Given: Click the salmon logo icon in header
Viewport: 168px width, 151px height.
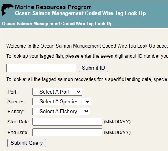Looking at the screenshot, I should tap(7, 10).
